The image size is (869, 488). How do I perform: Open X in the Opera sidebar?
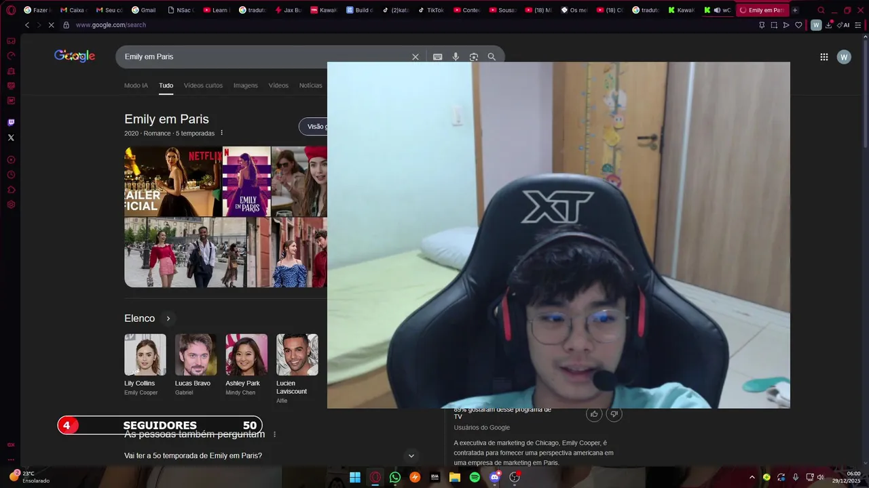11,138
